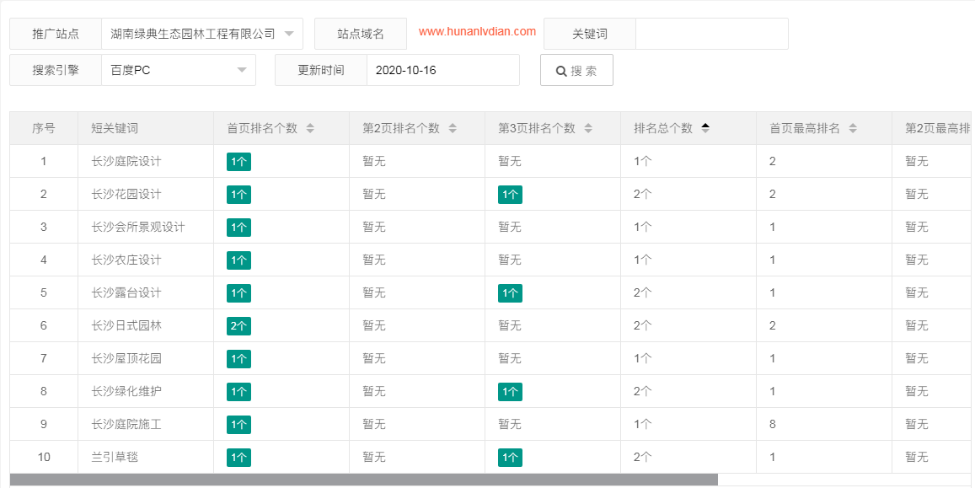
Task: Open the www.hunanlvdian.com domain link
Action: [x=477, y=32]
